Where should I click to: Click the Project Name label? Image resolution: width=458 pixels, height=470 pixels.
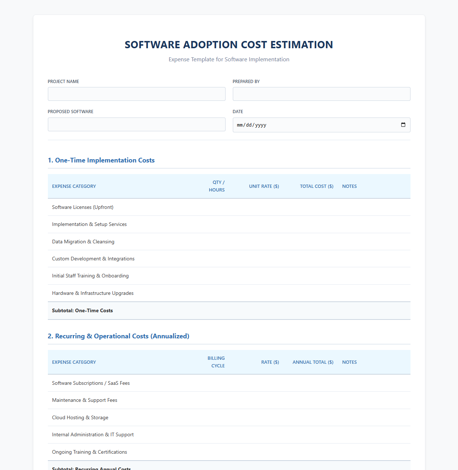63,82
